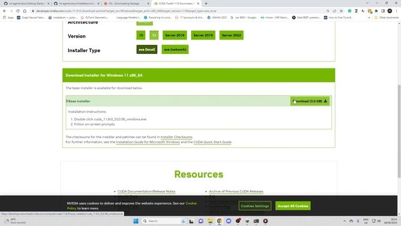Open the Installer Checksums link
Viewport: 401px width, 226px height.
tap(176, 137)
